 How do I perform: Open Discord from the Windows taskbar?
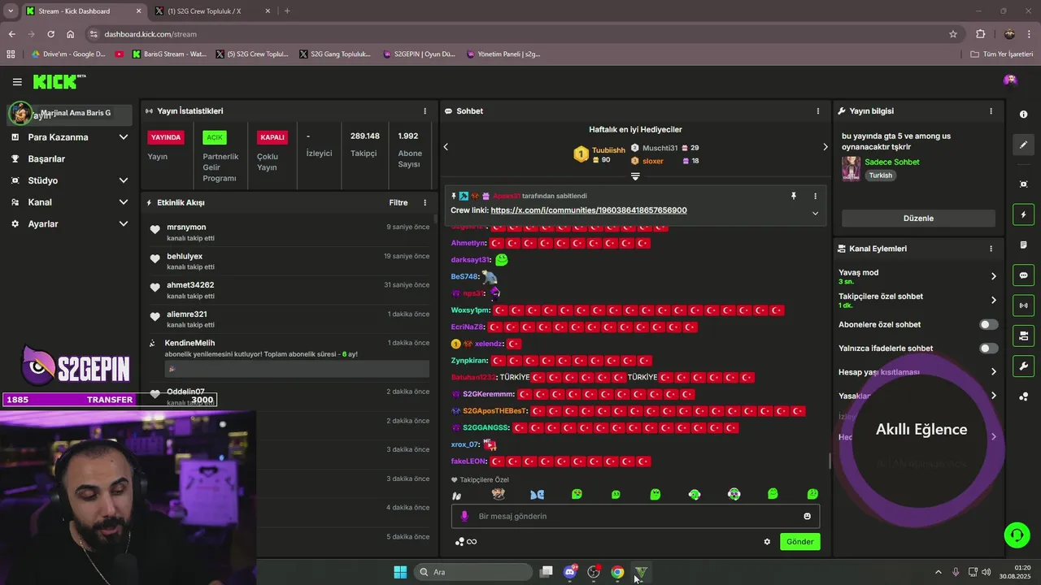coord(570,572)
